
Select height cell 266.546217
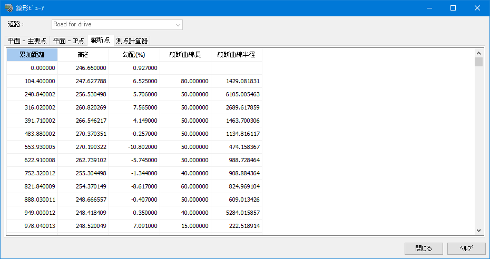[83, 121]
